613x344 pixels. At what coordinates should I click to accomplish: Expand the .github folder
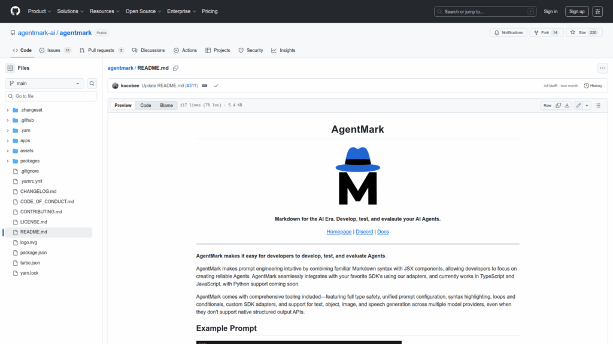tap(7, 120)
